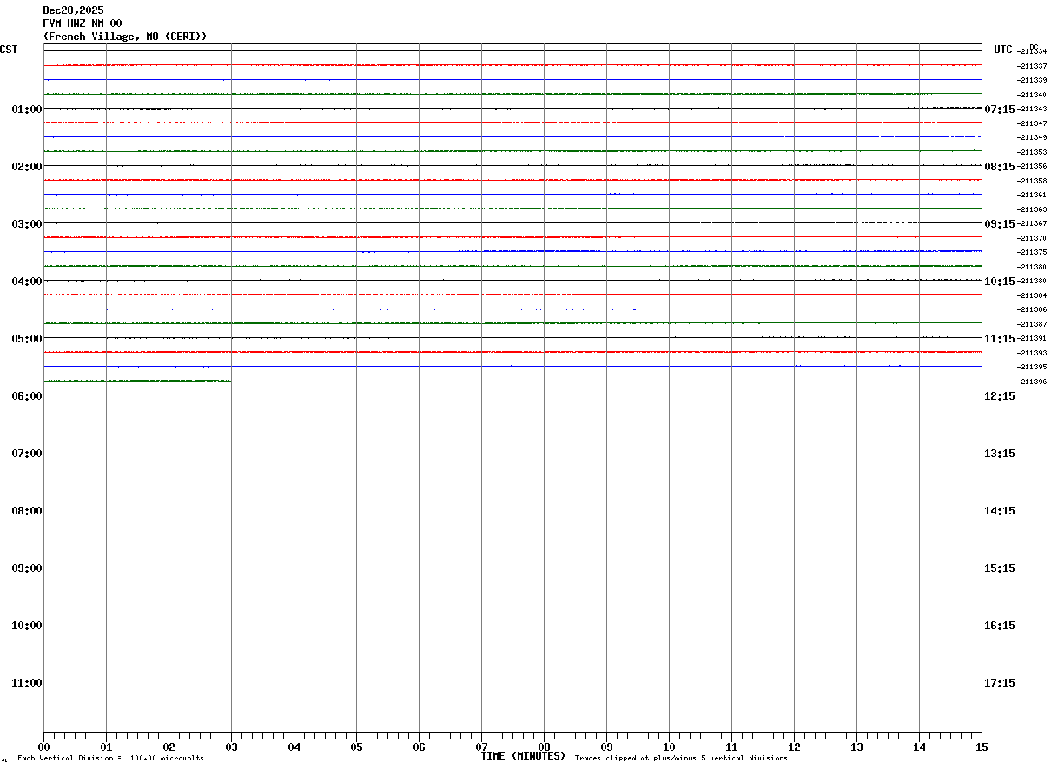Click the 05:00 CST hour label
This screenshot has width=1051, height=770.
(x=27, y=338)
